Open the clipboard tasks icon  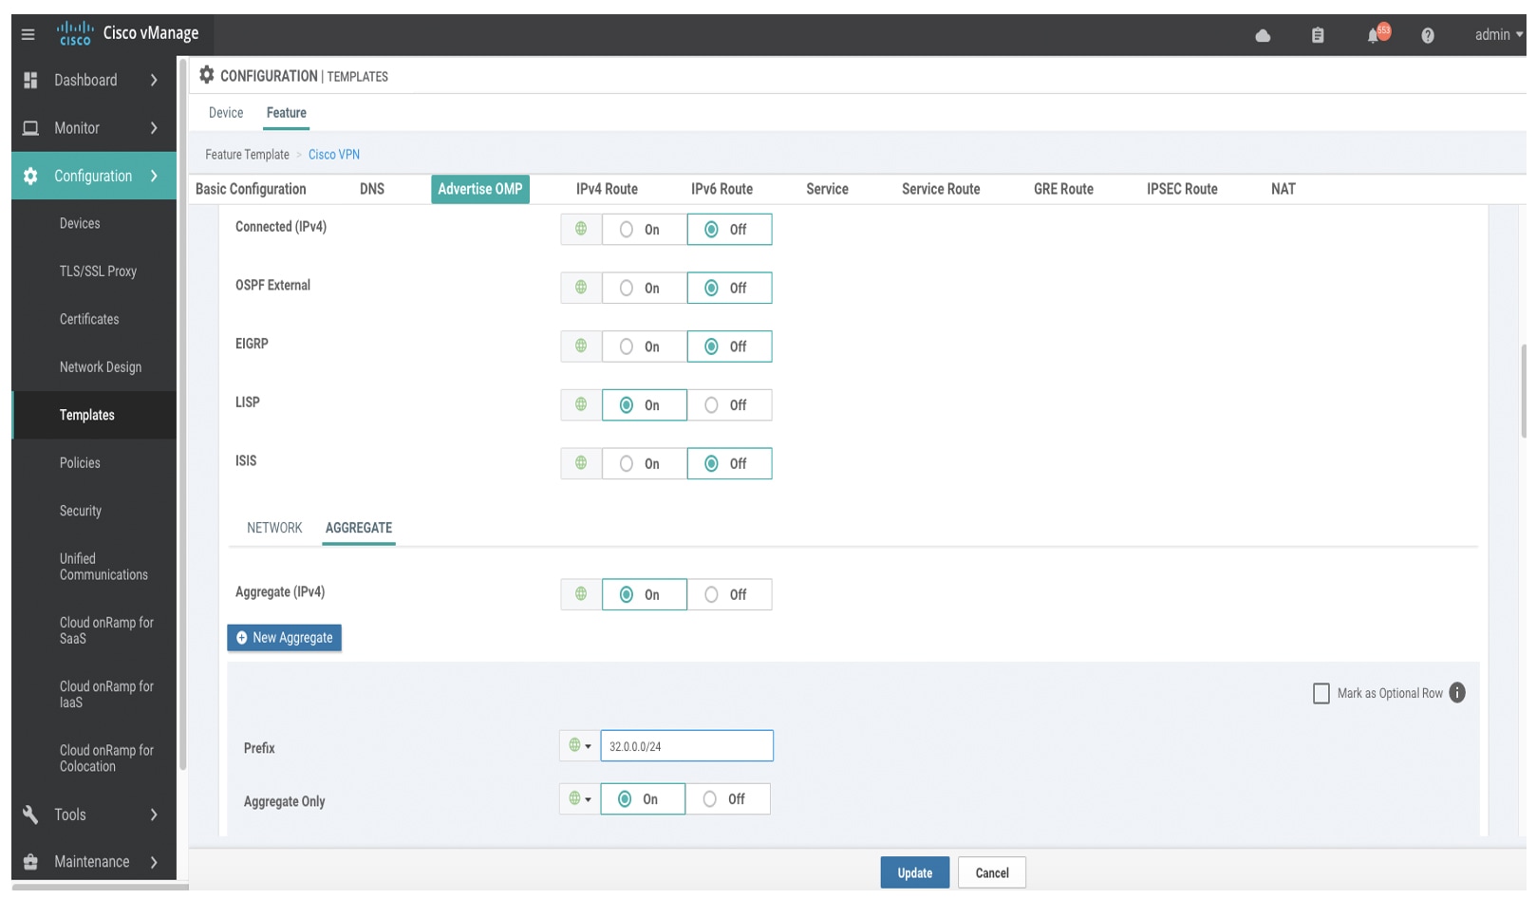(1318, 35)
